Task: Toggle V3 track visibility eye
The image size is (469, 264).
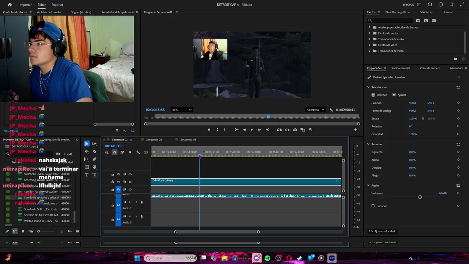Action: [x=130, y=175]
